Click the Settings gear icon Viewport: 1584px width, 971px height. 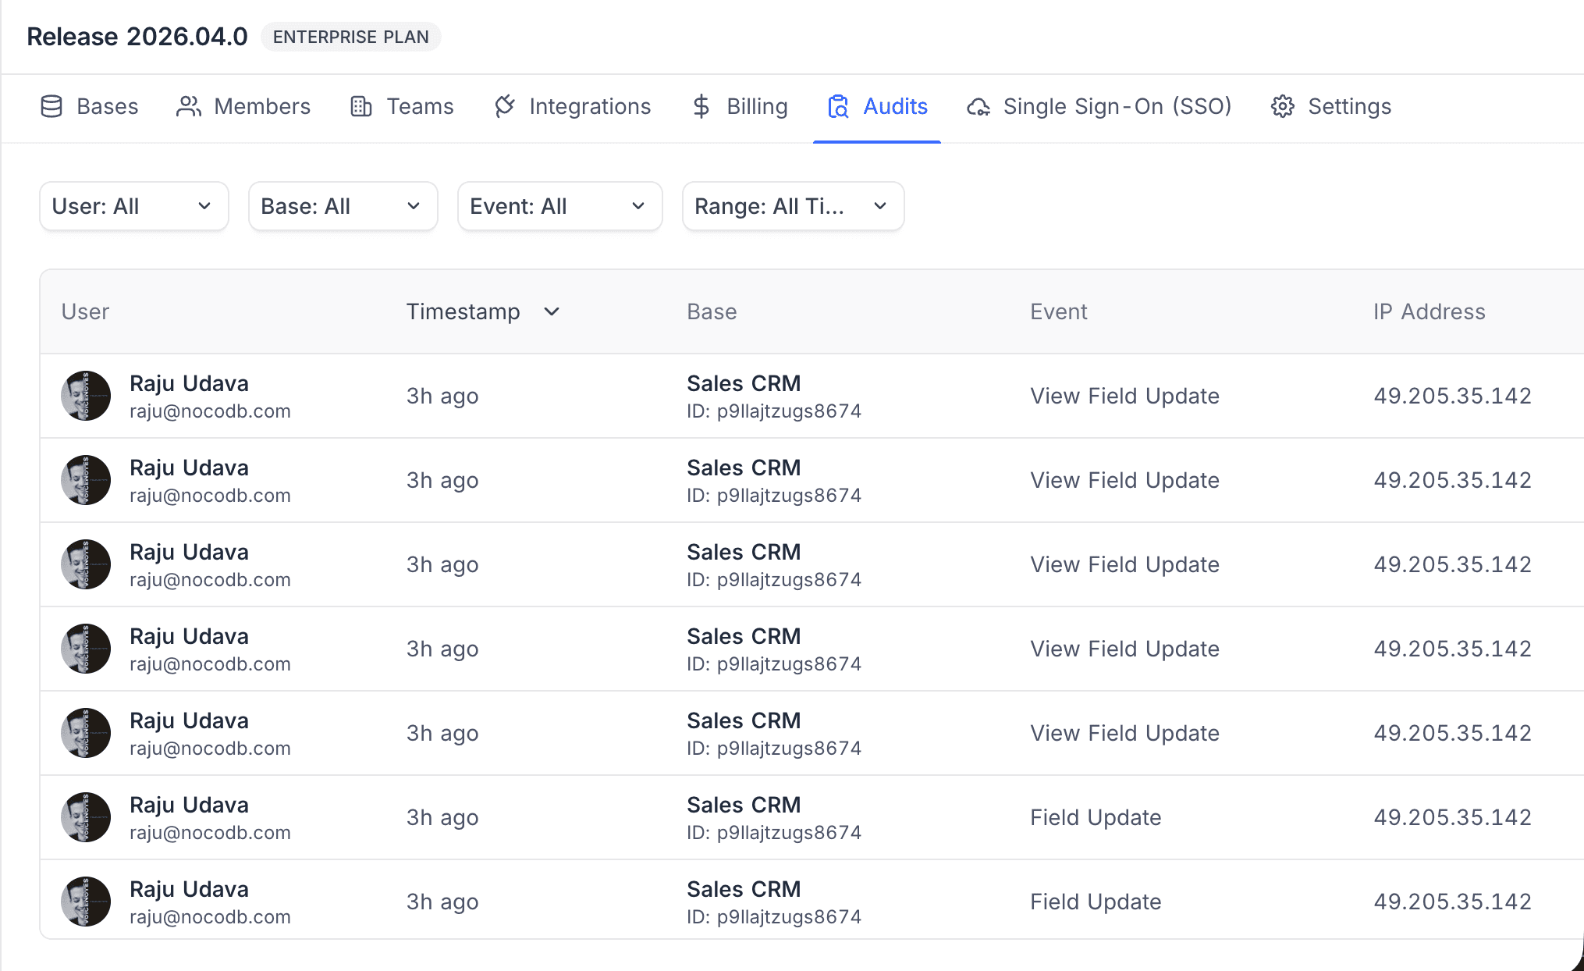pos(1283,106)
